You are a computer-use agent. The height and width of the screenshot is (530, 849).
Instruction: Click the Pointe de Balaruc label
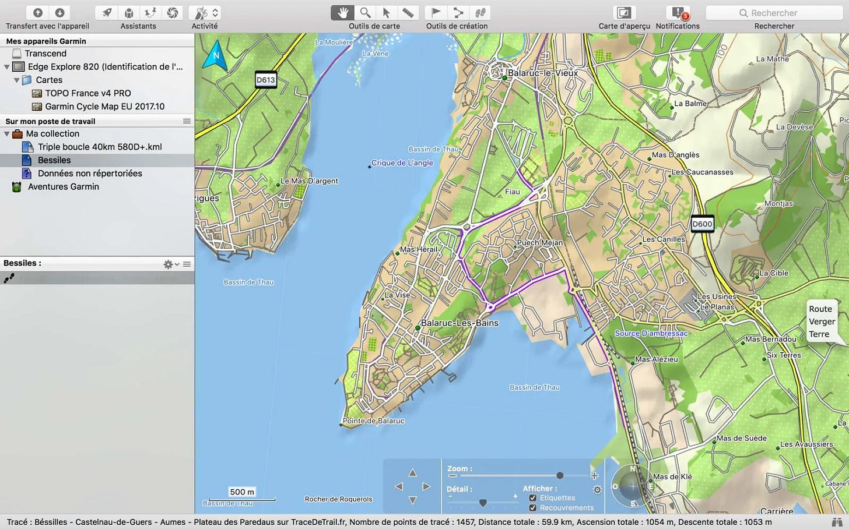pos(373,421)
